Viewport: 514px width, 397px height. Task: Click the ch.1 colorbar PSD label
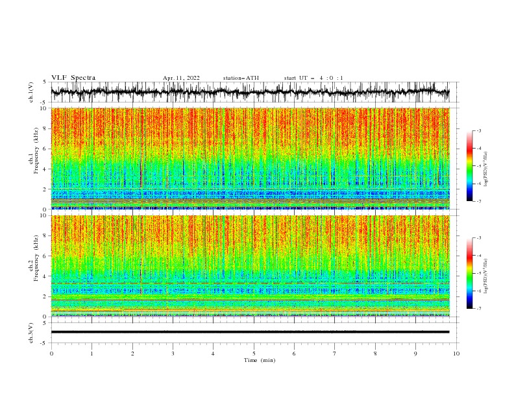point(485,169)
